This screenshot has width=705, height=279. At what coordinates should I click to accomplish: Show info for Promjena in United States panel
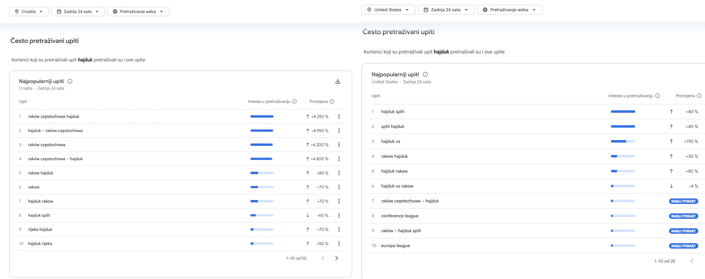(x=699, y=96)
